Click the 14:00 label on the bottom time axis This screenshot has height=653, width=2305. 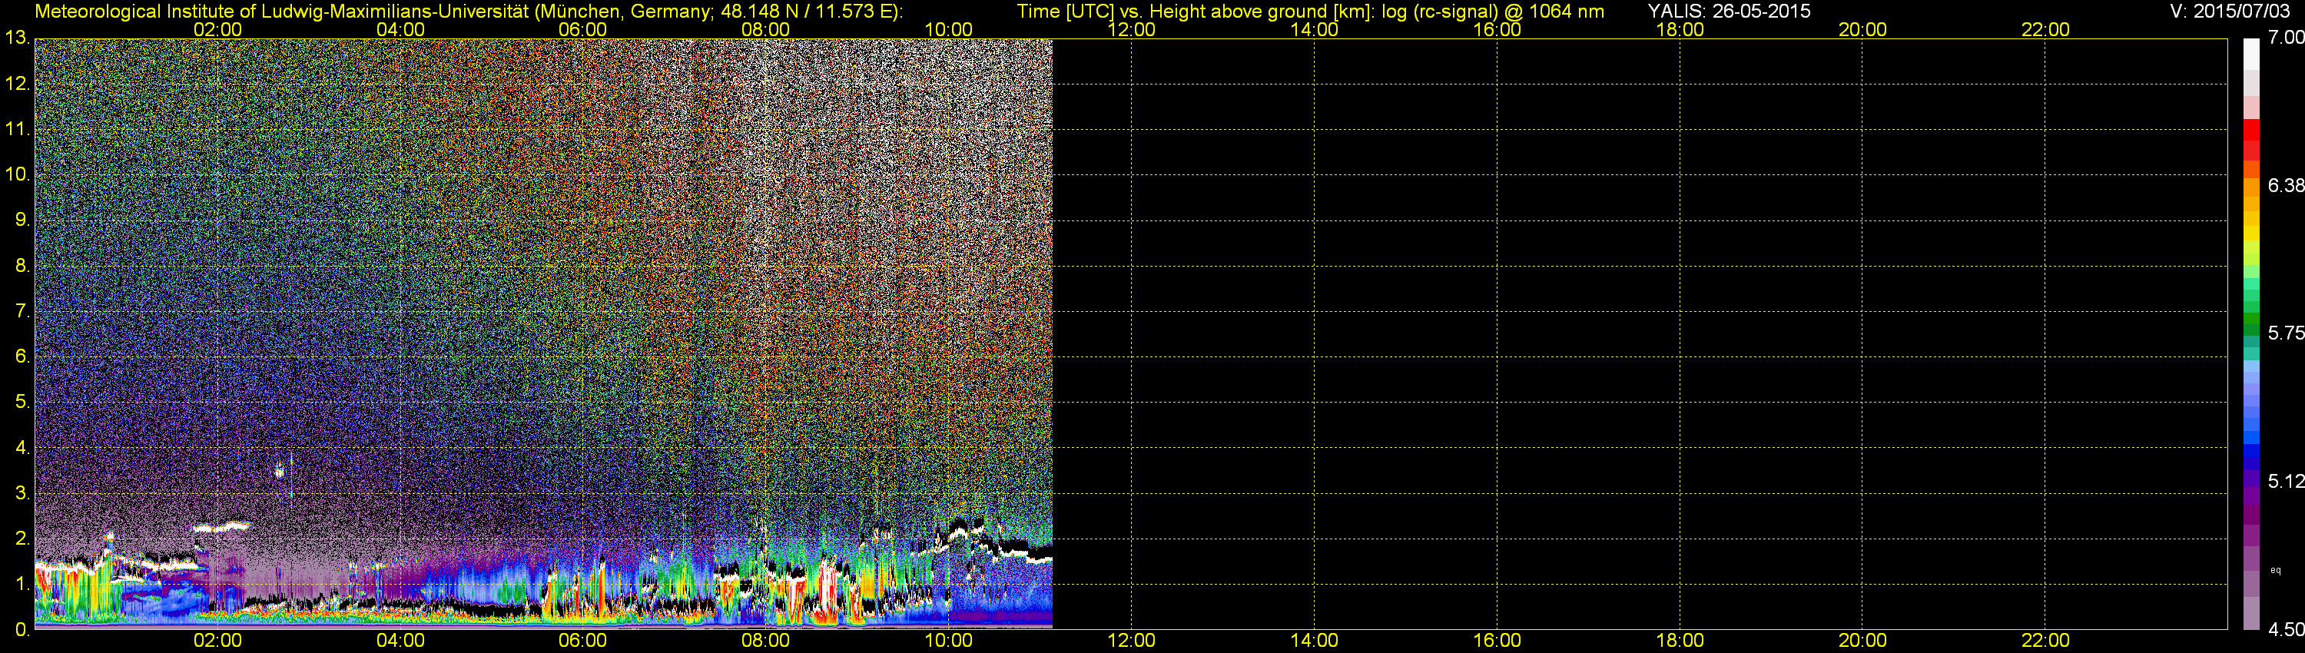point(1315,641)
